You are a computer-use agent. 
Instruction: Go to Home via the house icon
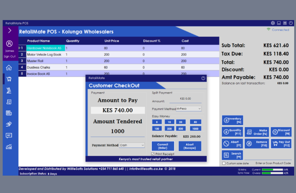point(9,68)
